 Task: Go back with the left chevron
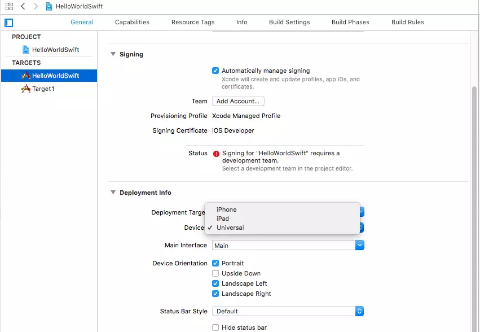tap(23, 6)
